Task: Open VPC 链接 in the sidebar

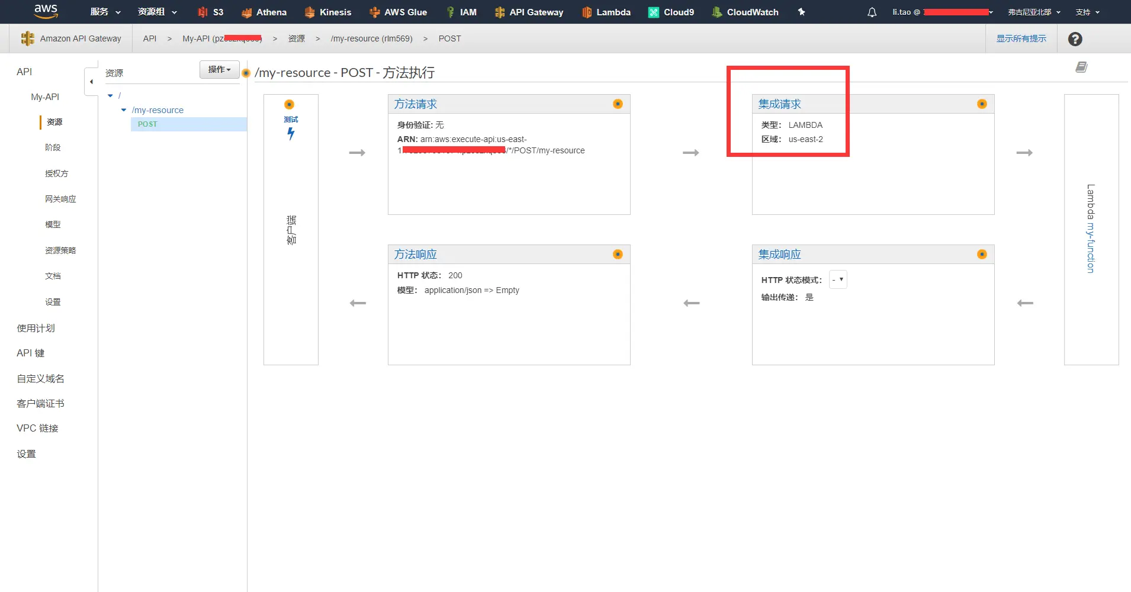Action: [37, 428]
